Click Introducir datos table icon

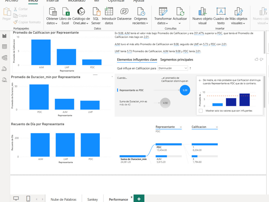[109, 11]
